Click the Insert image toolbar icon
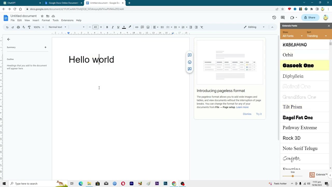The image size is (332, 187). point(148,27)
